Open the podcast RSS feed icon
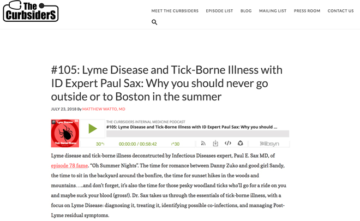The width and height of the screenshot is (360, 221). pyautogui.click(x=203, y=144)
